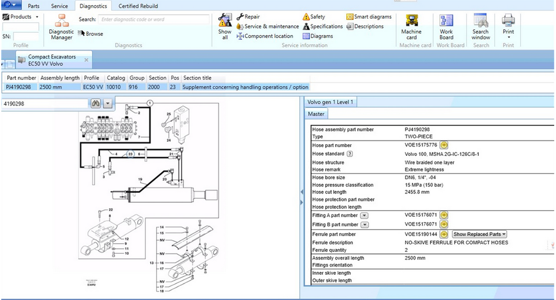Switch to the Parts ribbon tab
Viewport: 556px width, 300px height.
pyautogui.click(x=33, y=6)
